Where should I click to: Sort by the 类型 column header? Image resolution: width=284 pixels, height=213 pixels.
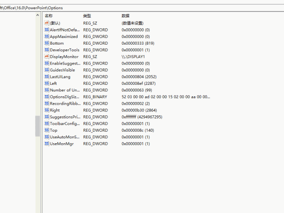pyautogui.click(x=87, y=16)
